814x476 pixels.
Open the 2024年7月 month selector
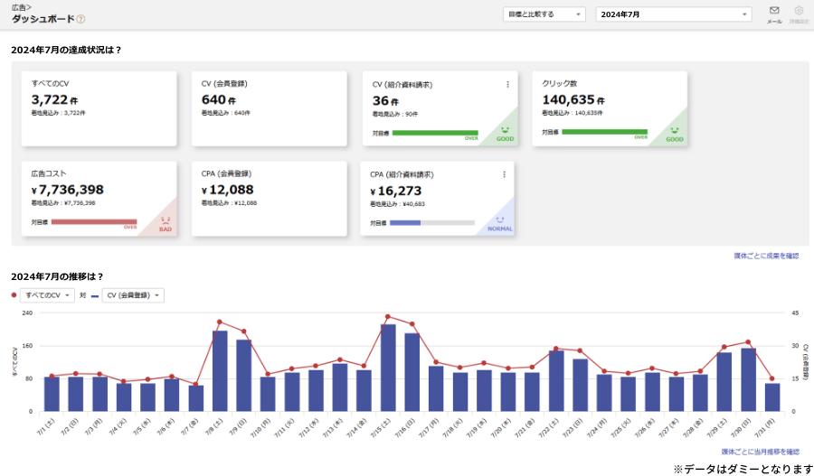point(674,14)
